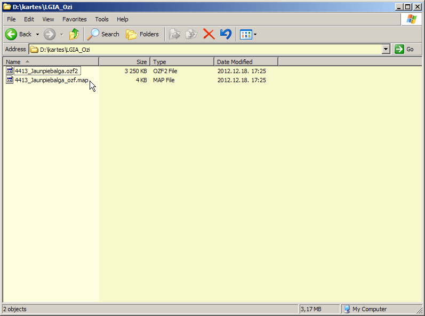Click the Windows flag logo
This screenshot has width=425, height=316.
(411, 19)
